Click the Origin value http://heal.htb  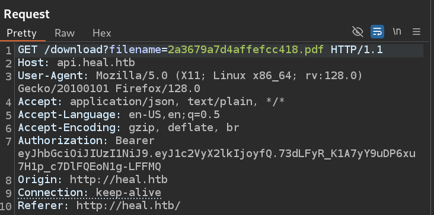[x=119, y=180]
